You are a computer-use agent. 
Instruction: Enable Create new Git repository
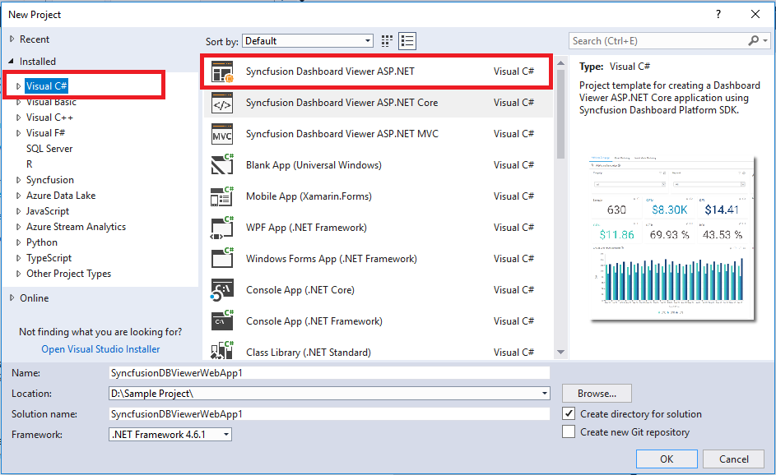coord(568,431)
